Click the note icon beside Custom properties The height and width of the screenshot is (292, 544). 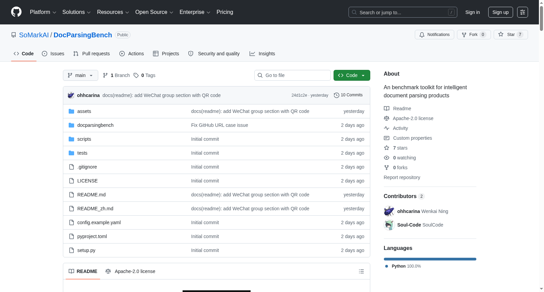pos(387,138)
